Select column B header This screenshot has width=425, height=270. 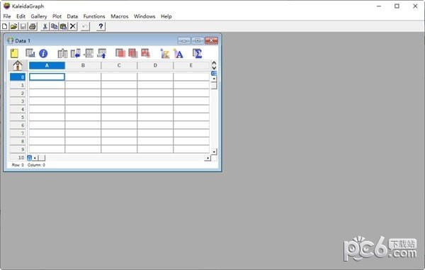(83, 65)
